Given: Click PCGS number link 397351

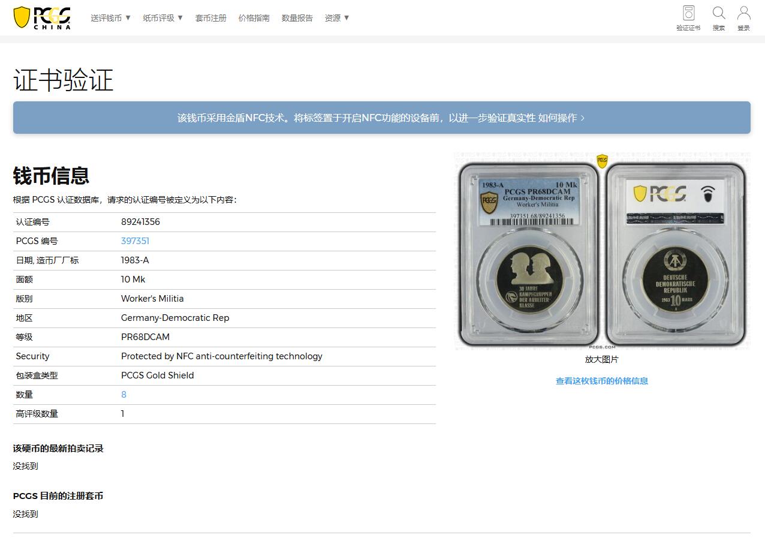Looking at the screenshot, I should point(135,241).
